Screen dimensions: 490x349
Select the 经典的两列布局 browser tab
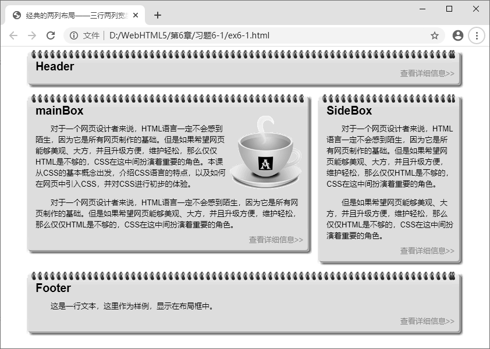click(70, 16)
